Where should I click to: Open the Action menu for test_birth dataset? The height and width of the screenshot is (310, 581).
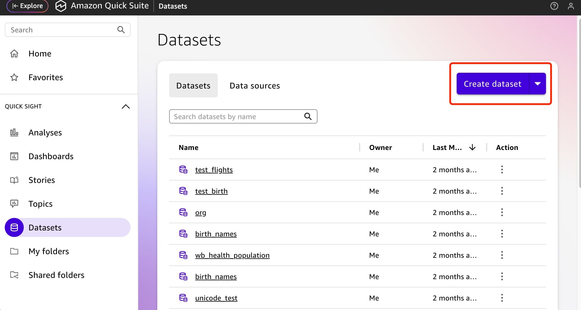[x=502, y=191]
